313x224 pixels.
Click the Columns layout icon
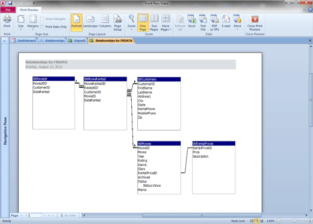point(105,21)
